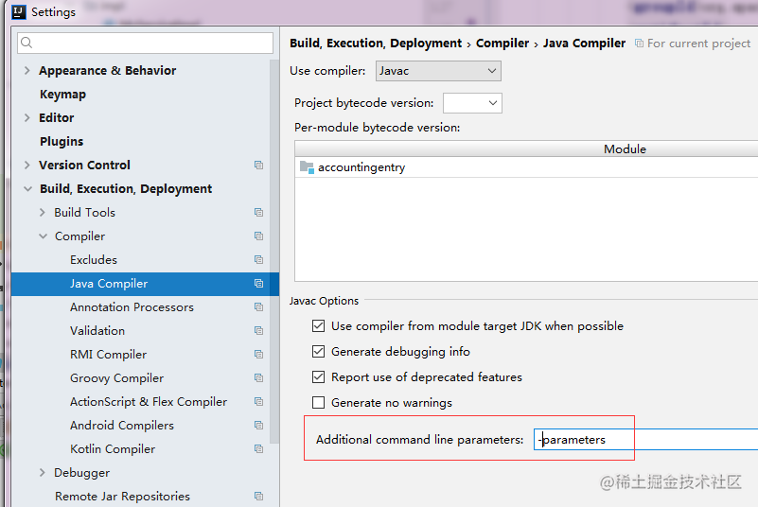This screenshot has width=758, height=507.
Task: Expand the Debugger node
Action: pos(43,473)
